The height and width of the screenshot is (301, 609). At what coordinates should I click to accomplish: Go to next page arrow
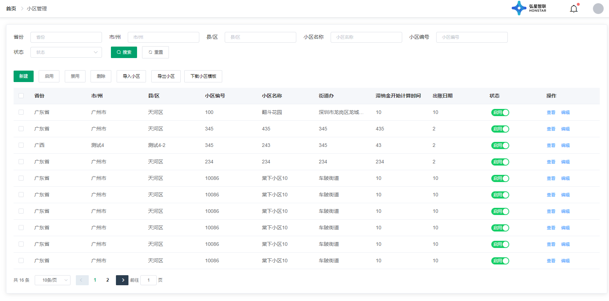122,280
